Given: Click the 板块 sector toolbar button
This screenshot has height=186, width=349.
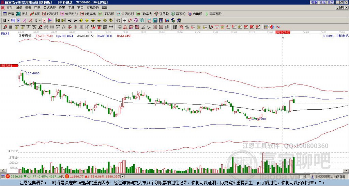Looking at the screenshot, I should 22,14.
